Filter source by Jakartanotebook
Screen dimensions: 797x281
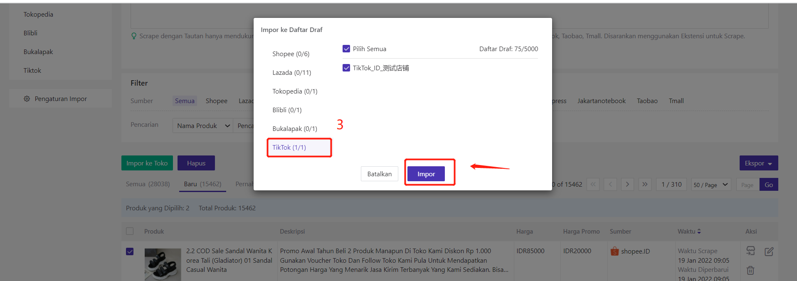point(602,101)
